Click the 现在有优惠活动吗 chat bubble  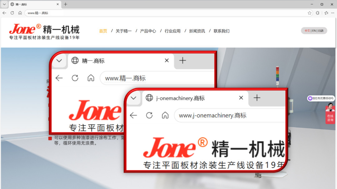(321, 98)
